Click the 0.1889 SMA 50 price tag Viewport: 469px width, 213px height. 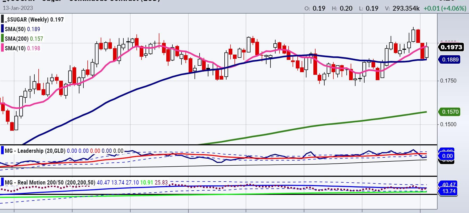450,59
